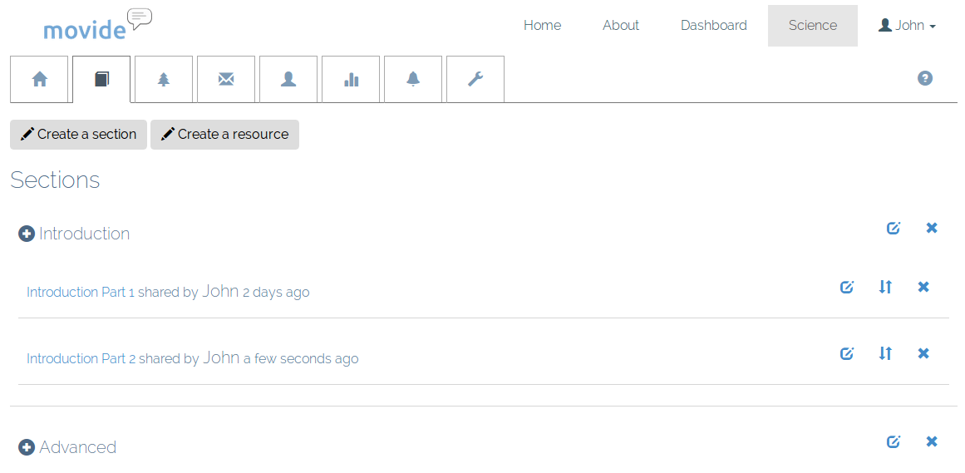The width and height of the screenshot is (965, 473).
Task: Click the '2 days ago' timestamp
Action: pos(276,293)
